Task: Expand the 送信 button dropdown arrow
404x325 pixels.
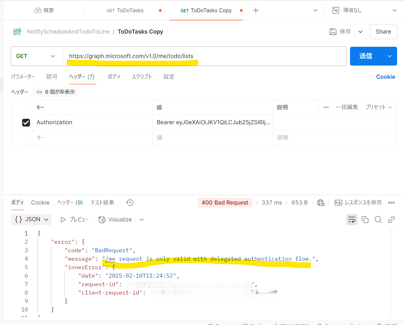Action: pos(389,56)
